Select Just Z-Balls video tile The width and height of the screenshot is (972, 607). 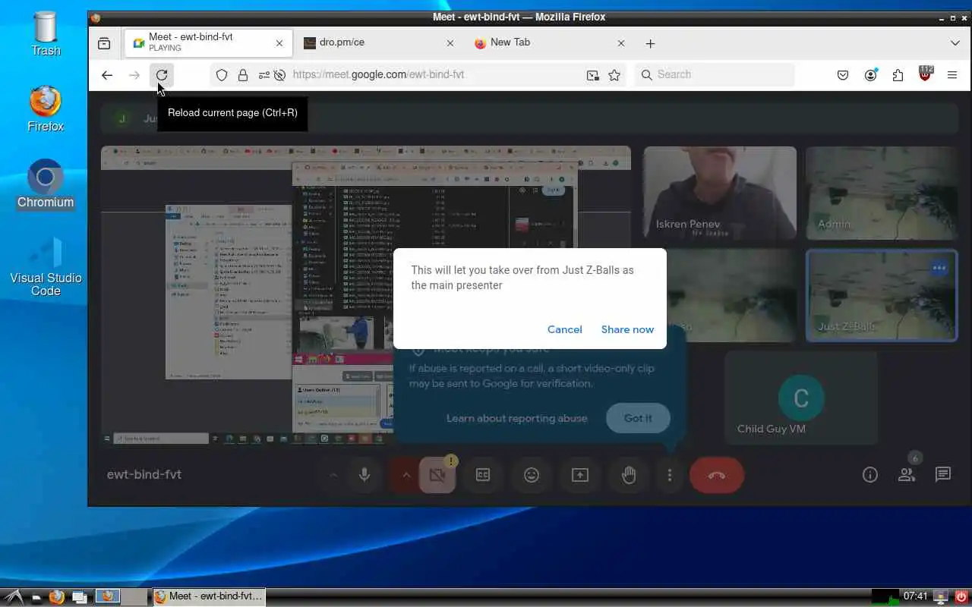[x=882, y=296]
